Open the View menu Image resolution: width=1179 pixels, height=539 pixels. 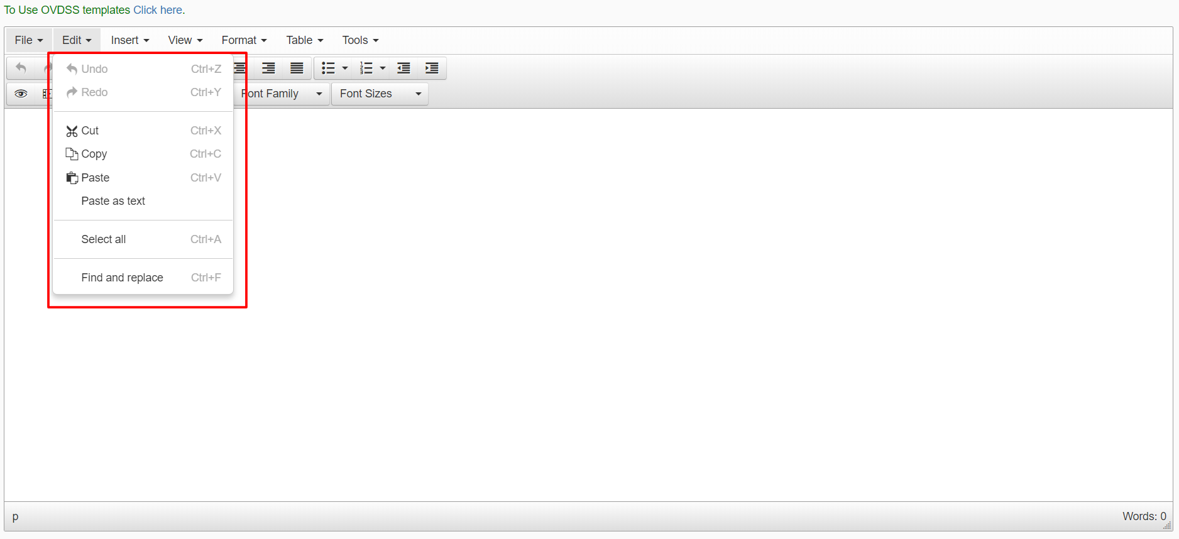tap(185, 40)
